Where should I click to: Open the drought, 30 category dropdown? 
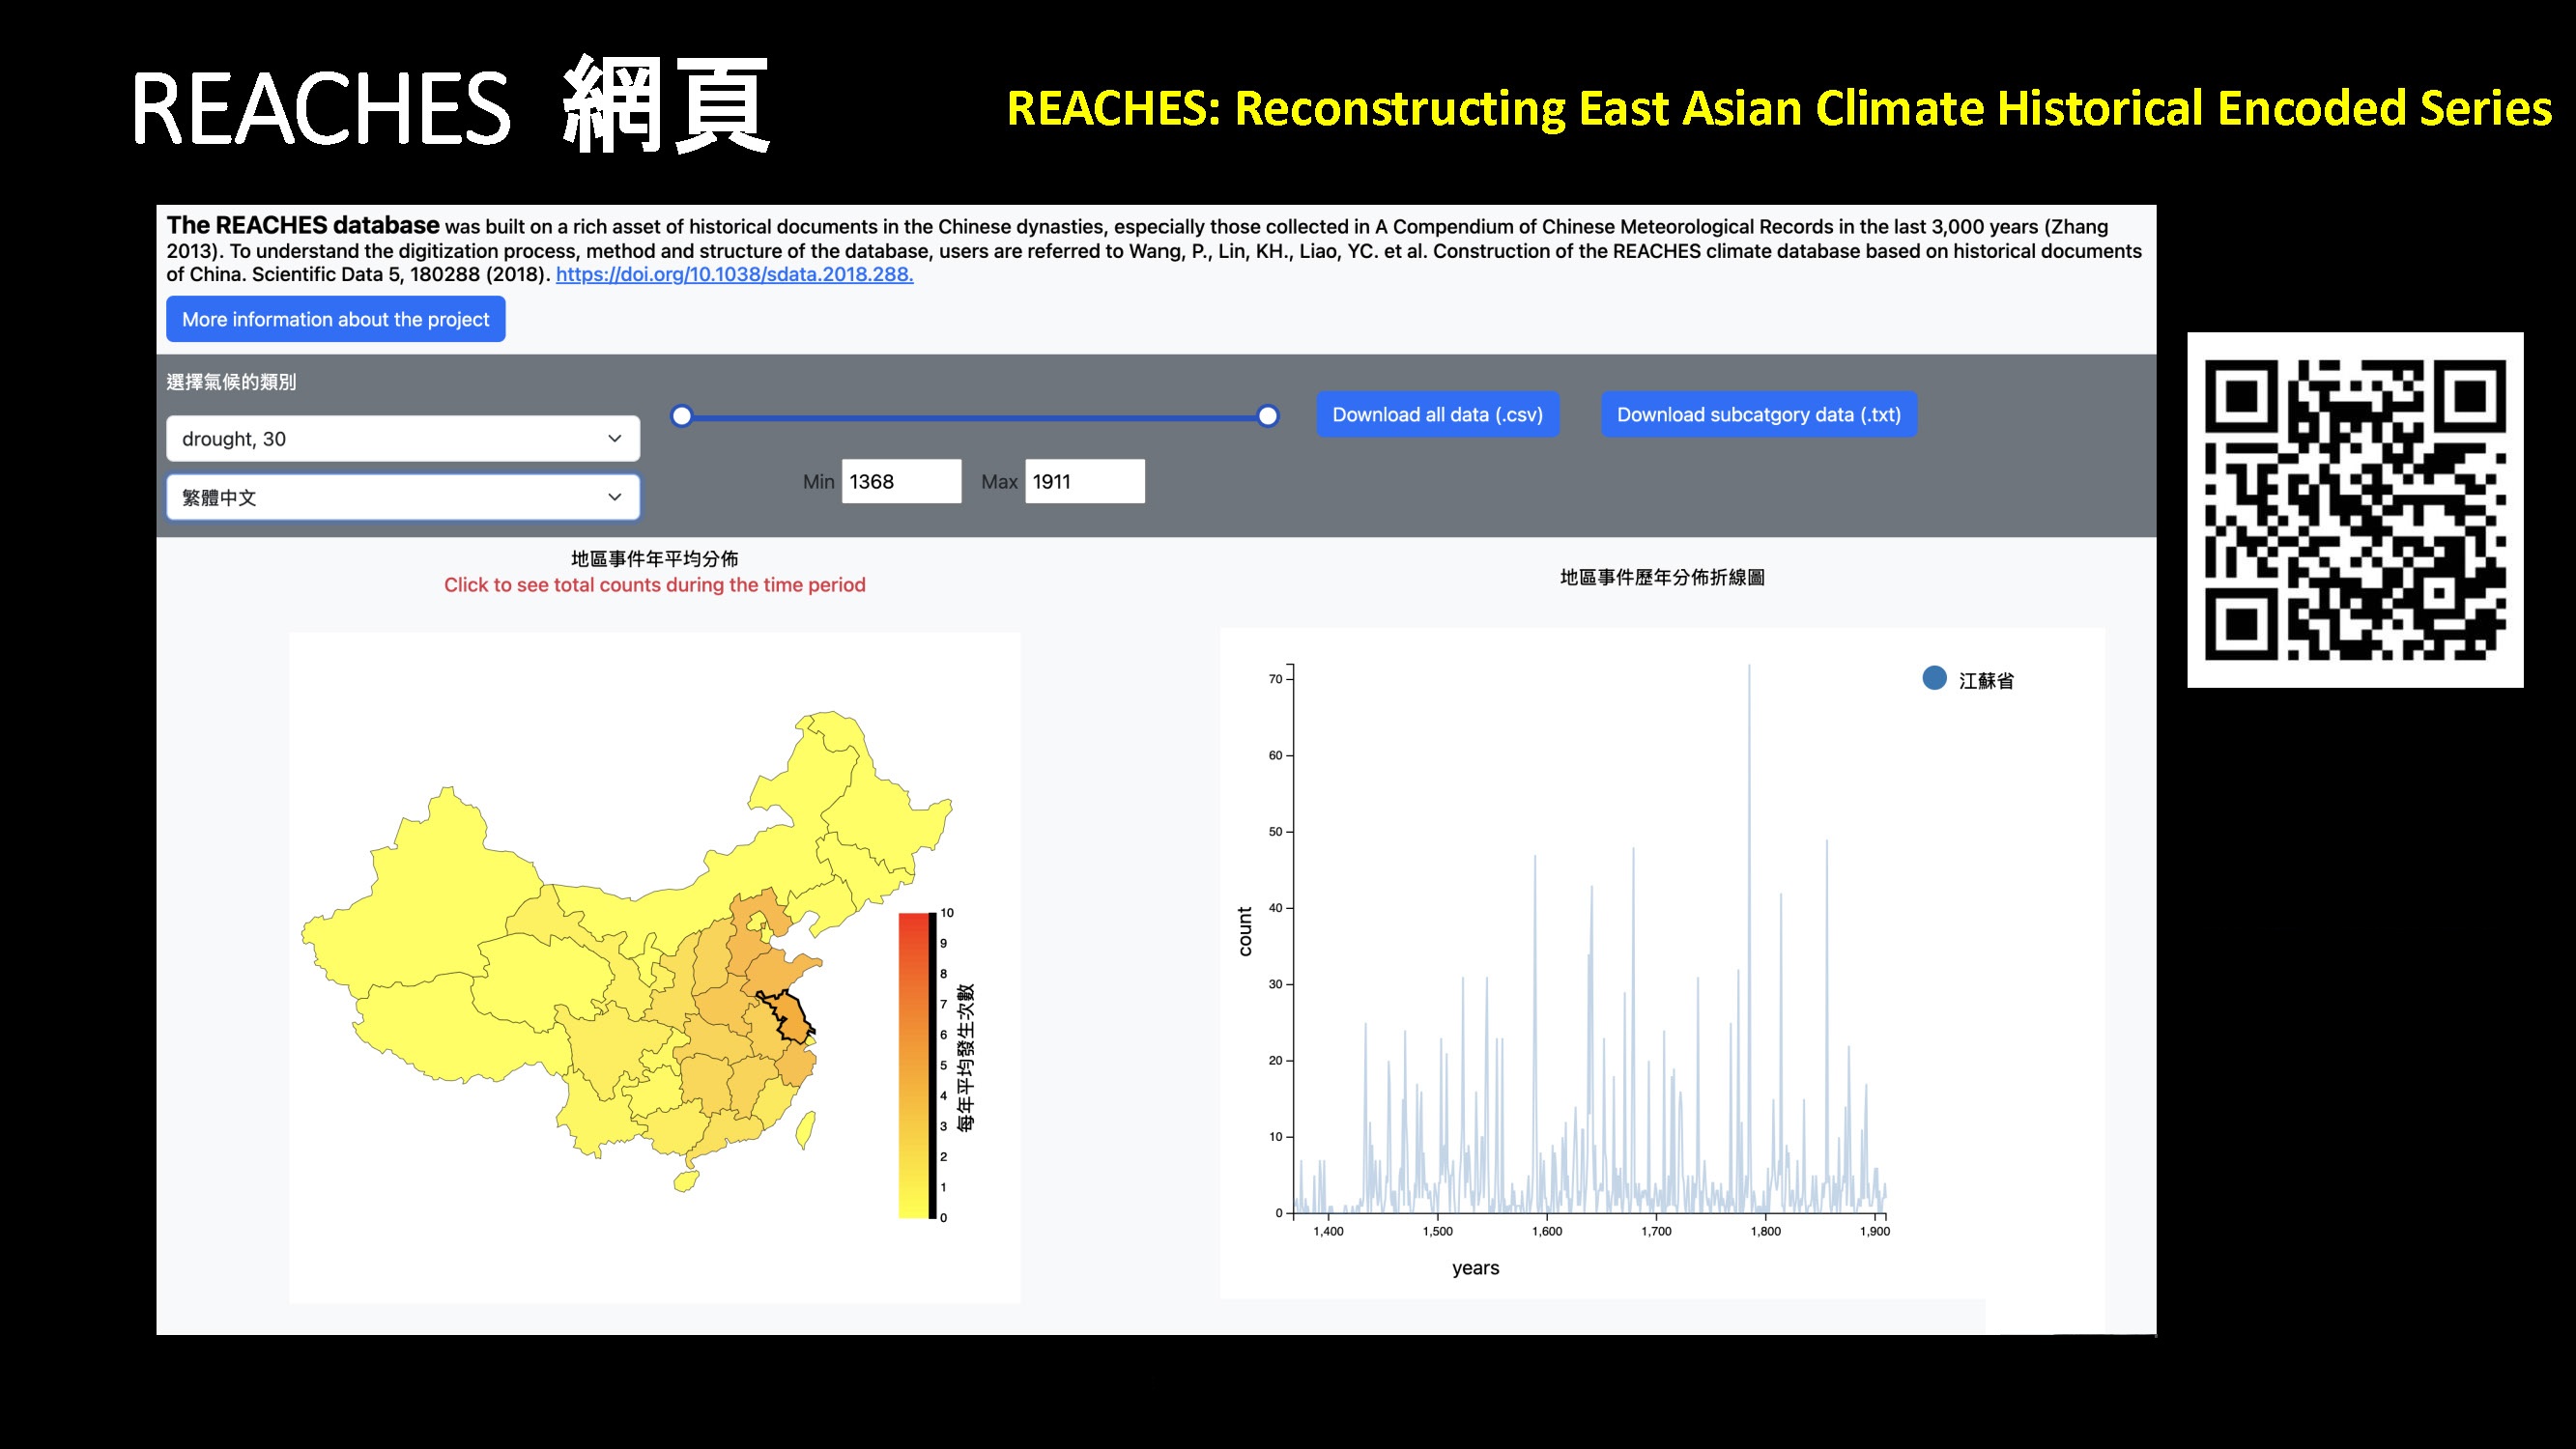pyautogui.click(x=402, y=438)
